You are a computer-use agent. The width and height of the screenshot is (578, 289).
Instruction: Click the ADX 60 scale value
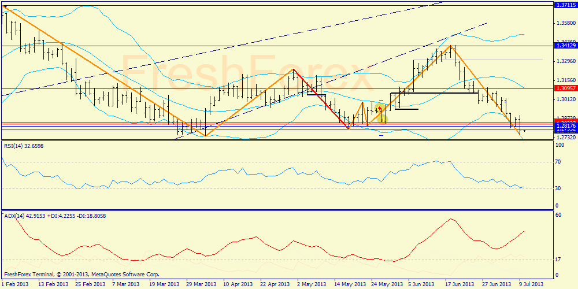point(558,215)
